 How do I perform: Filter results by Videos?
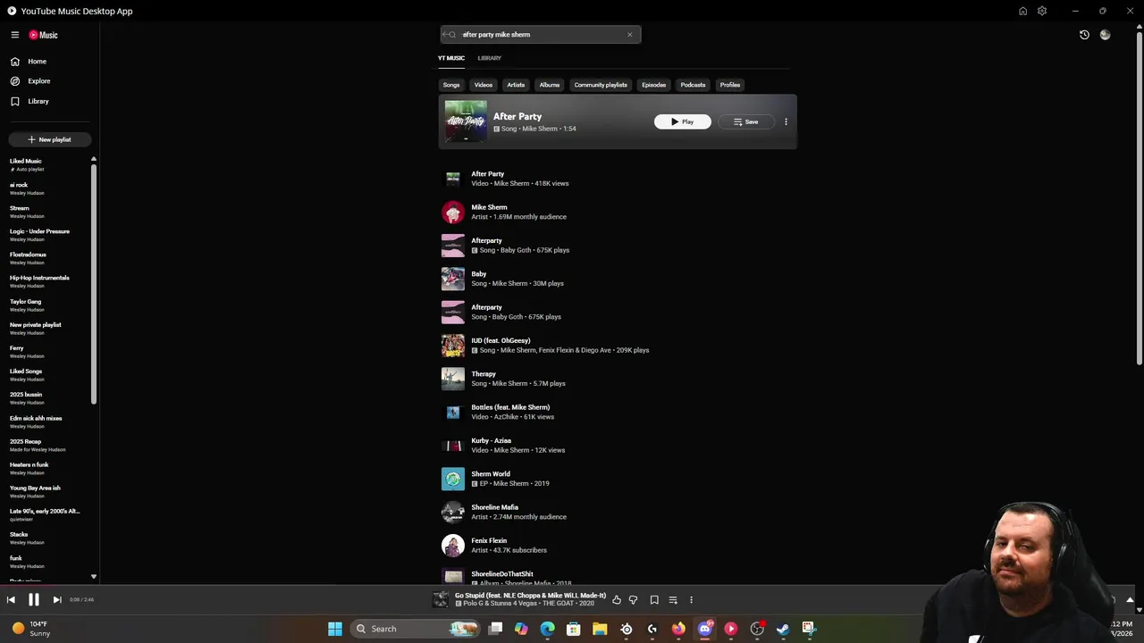coord(484,85)
